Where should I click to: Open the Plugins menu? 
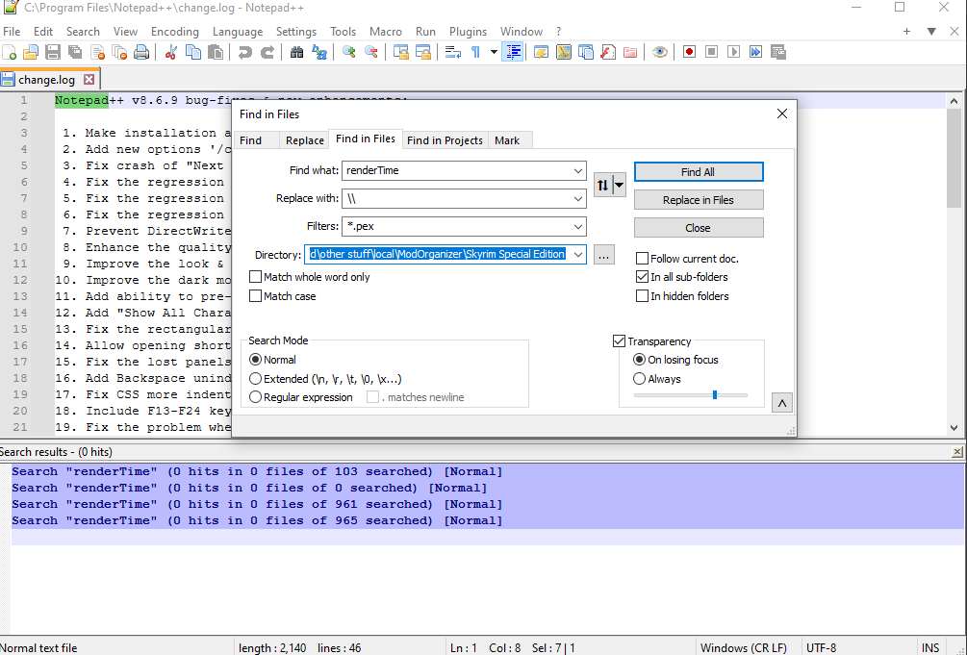[468, 32]
